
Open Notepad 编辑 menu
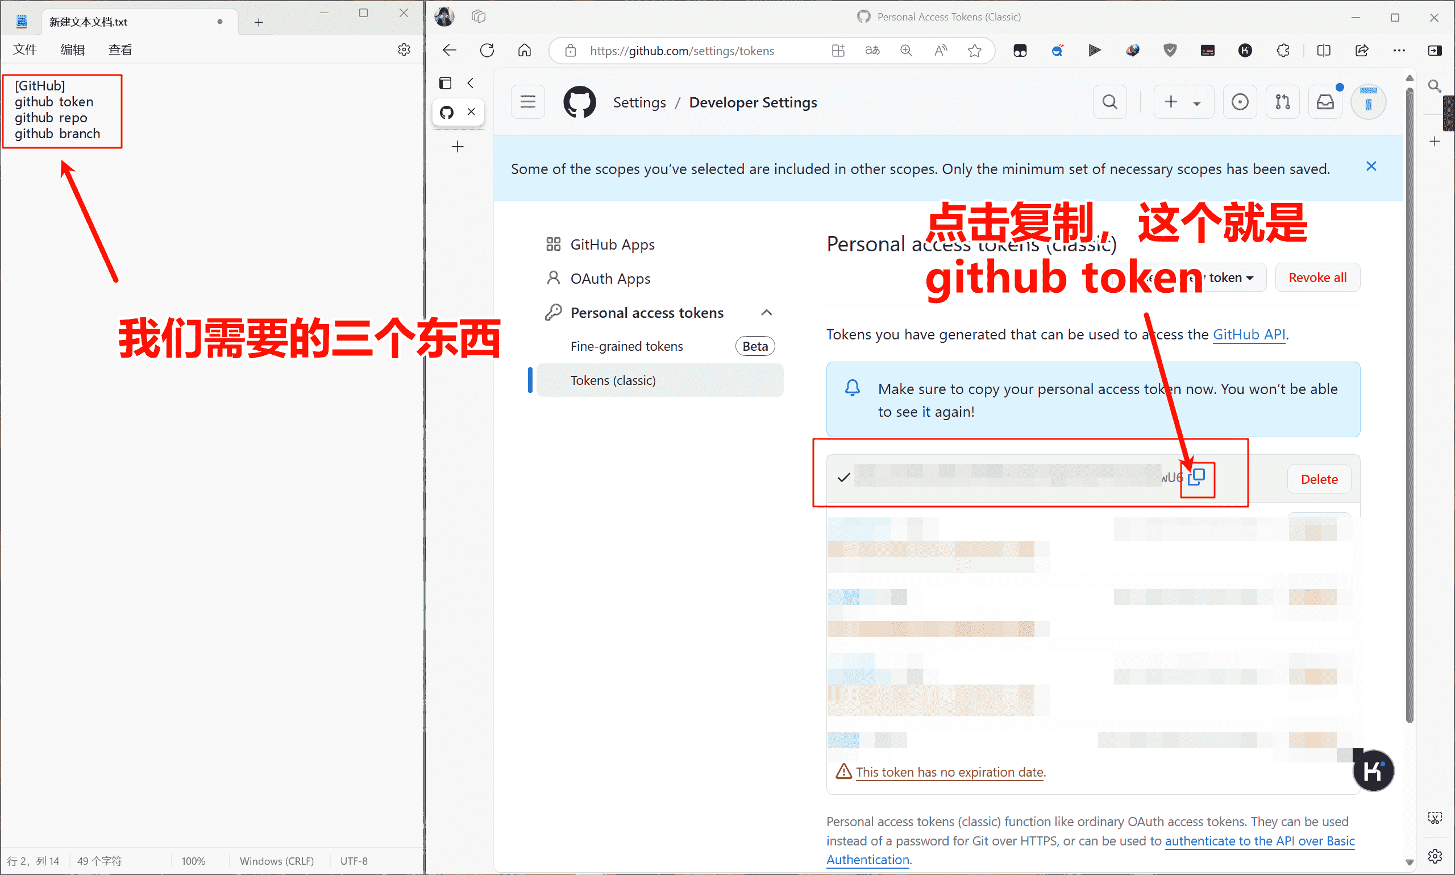click(73, 49)
